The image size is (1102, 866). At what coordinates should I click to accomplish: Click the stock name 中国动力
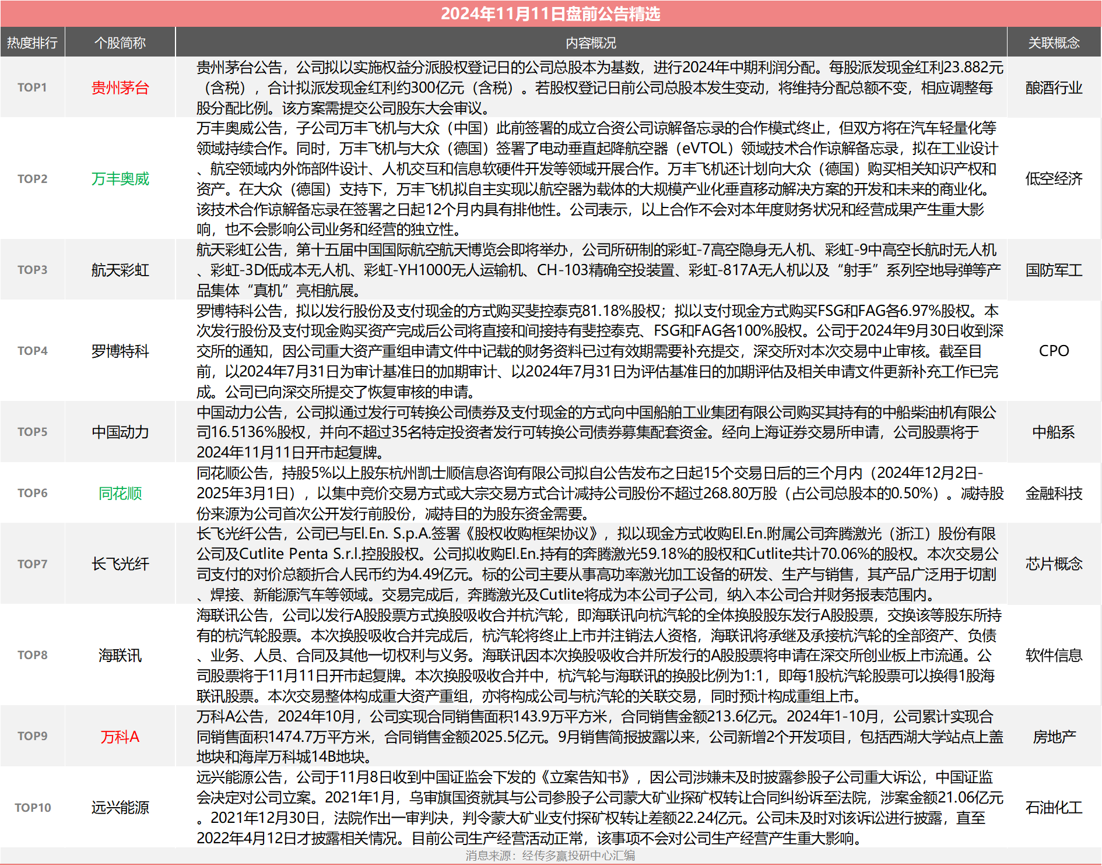120,432
